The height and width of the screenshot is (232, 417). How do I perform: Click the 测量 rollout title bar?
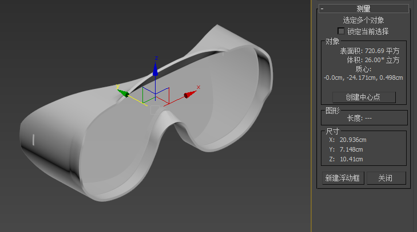click(364, 9)
